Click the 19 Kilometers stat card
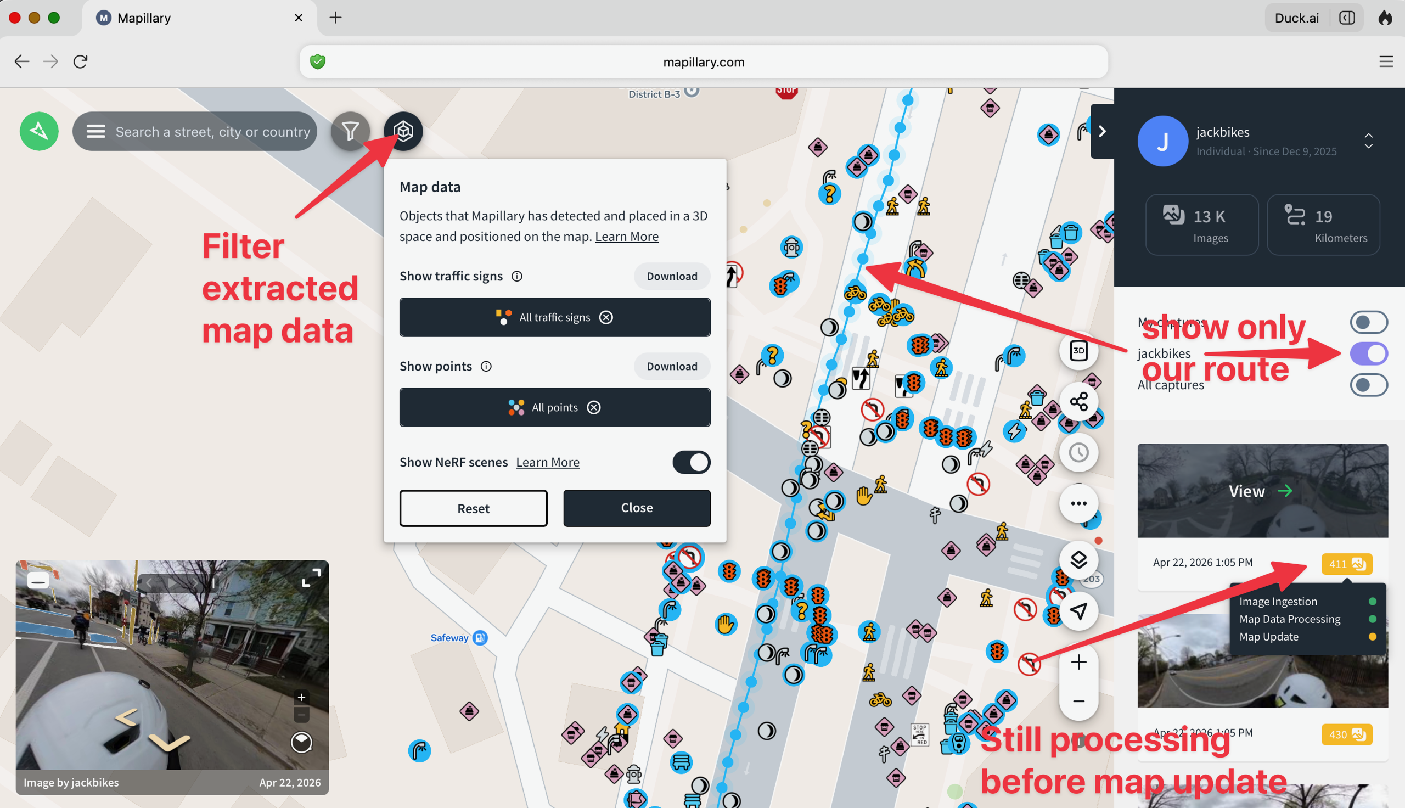The height and width of the screenshot is (808, 1405). [1323, 225]
